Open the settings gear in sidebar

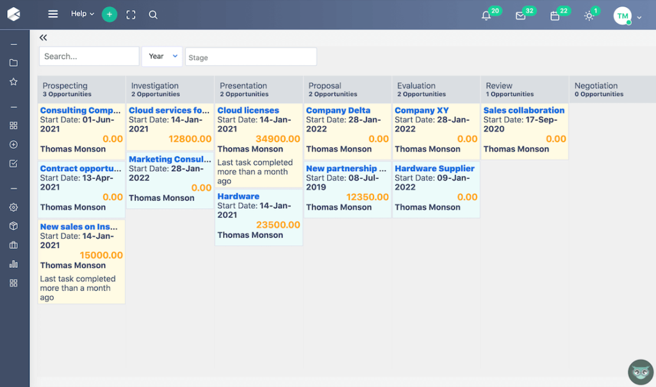(13, 208)
